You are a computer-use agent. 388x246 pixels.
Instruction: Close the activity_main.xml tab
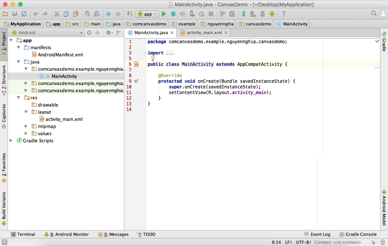226,33
